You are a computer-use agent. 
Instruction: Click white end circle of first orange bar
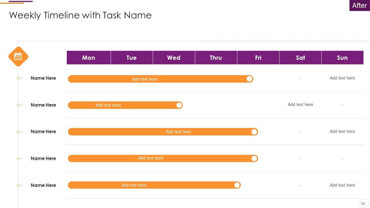click(249, 79)
